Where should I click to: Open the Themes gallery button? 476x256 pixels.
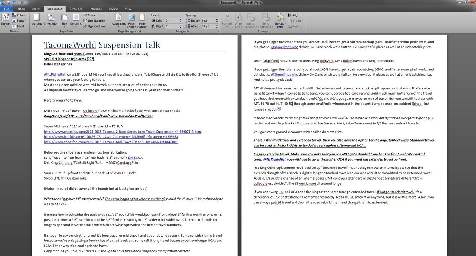[x=6, y=20]
